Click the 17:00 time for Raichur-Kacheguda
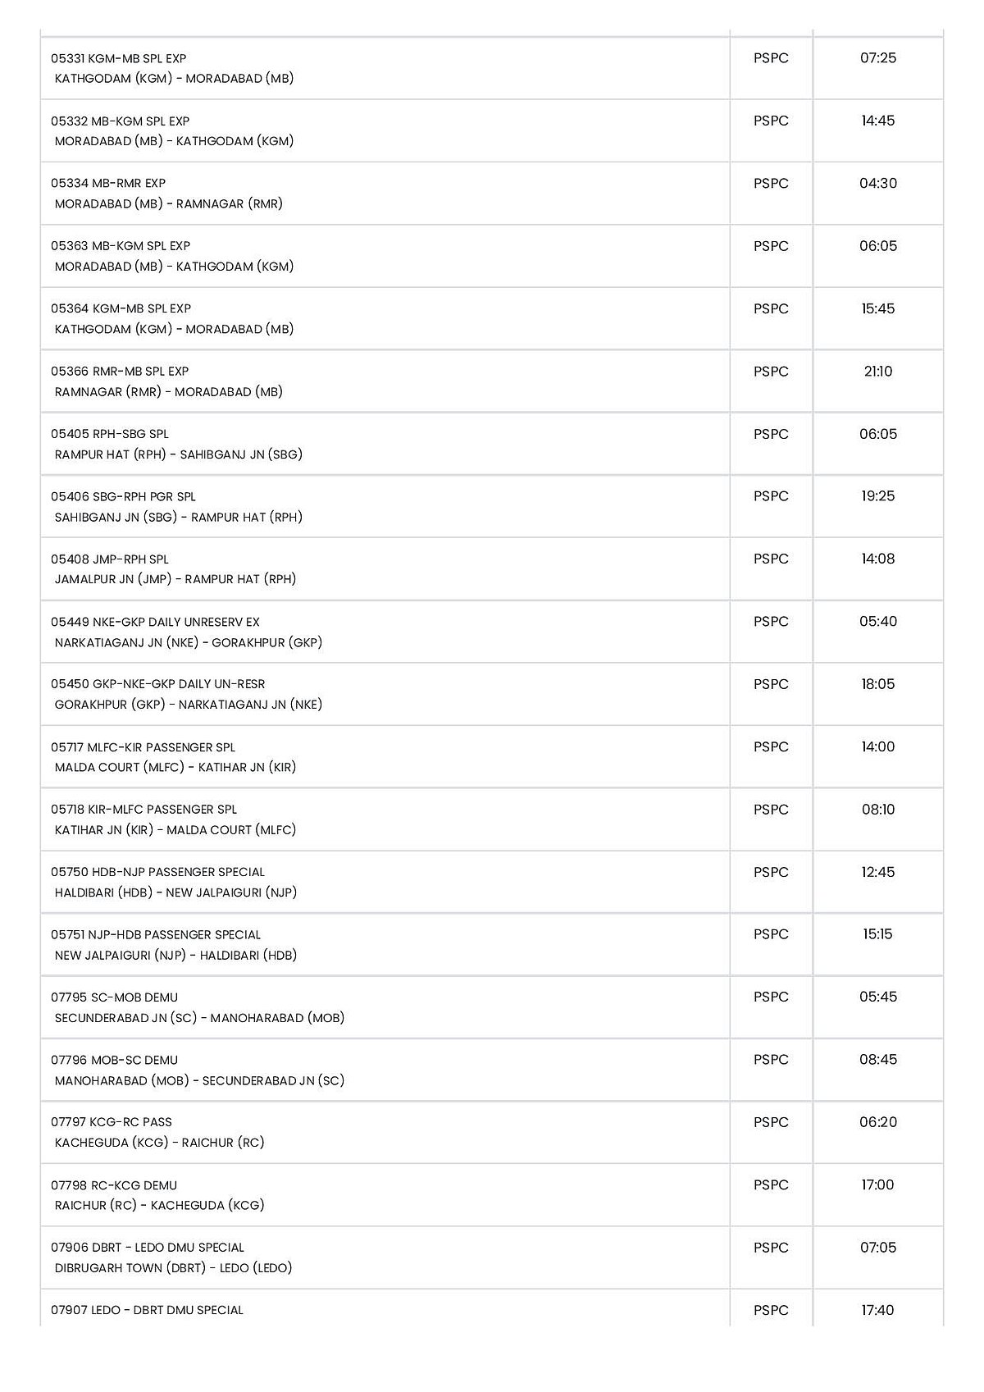Screen dimensions: 984x1392 pyautogui.click(x=877, y=1185)
